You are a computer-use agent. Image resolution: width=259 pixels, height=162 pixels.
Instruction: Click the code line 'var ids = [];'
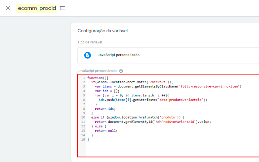coord(107,91)
